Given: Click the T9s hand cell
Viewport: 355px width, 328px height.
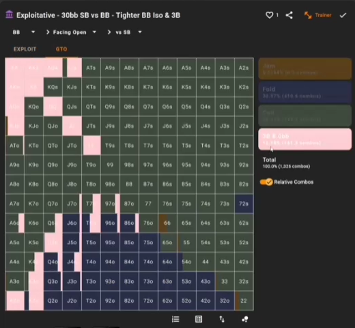Looking at the screenshot, I should [x=110, y=146].
